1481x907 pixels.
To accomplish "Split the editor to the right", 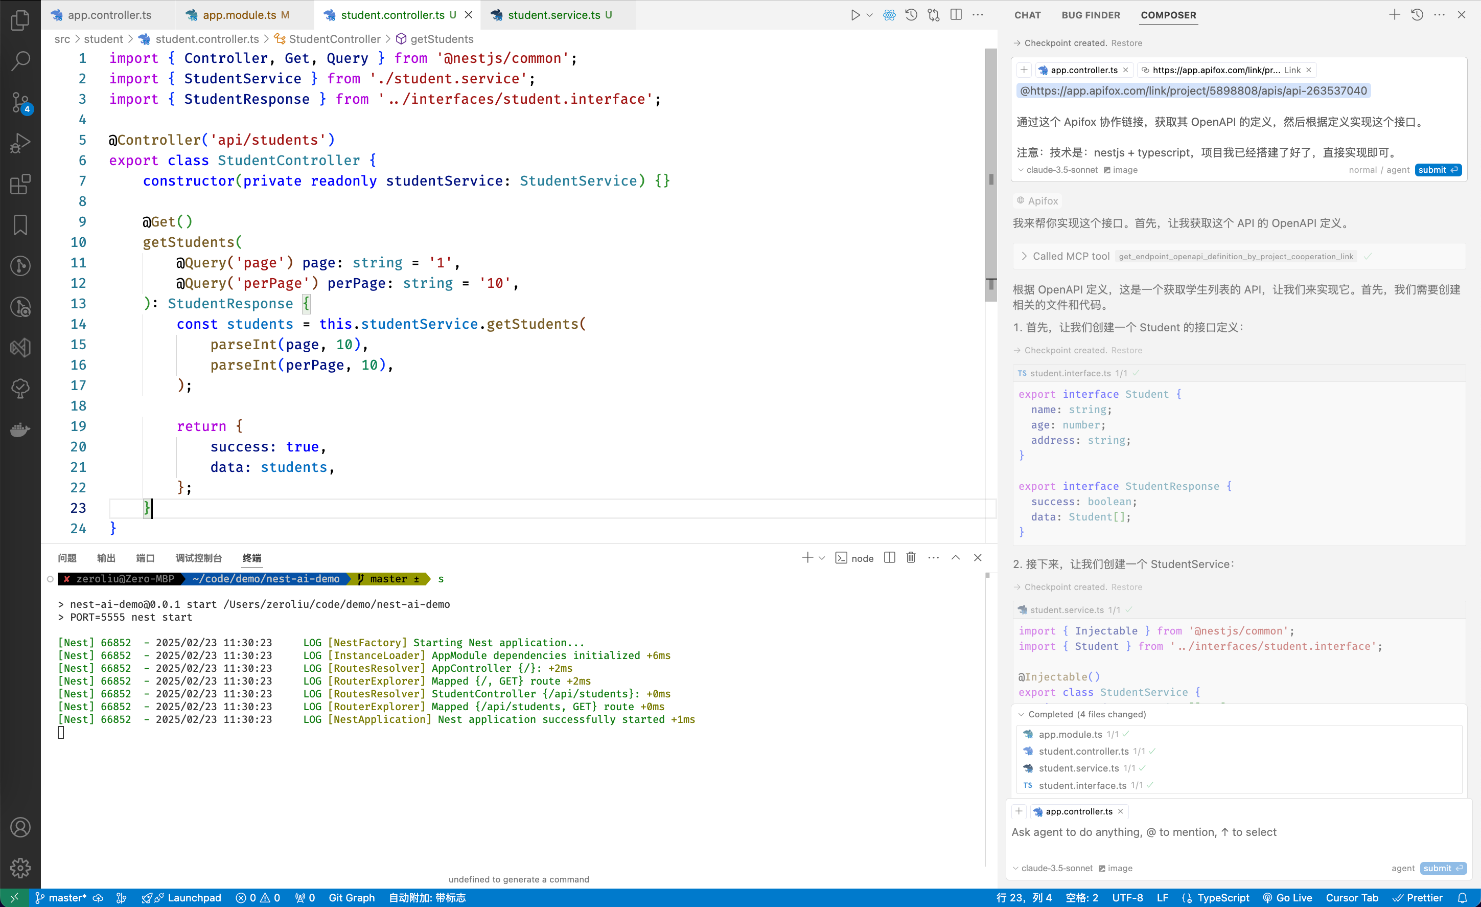I will (x=956, y=15).
